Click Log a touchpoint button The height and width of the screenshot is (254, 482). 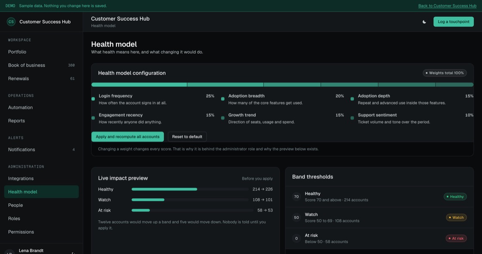tap(454, 22)
